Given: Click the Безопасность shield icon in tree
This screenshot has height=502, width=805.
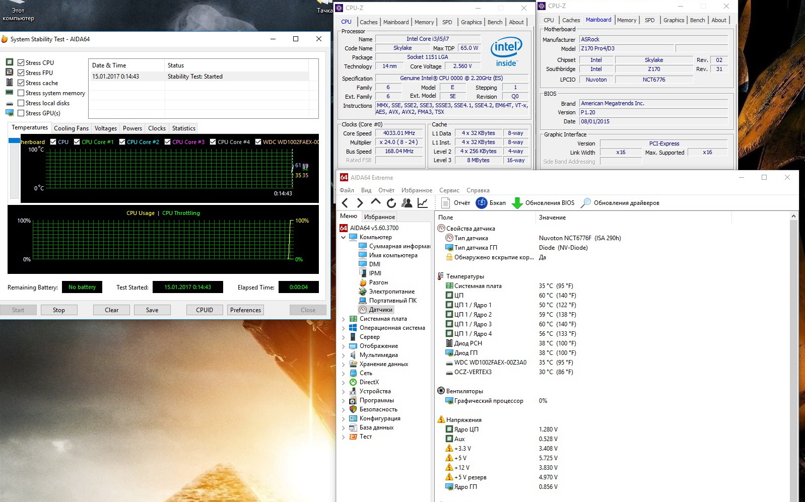Looking at the screenshot, I should tap(353, 409).
